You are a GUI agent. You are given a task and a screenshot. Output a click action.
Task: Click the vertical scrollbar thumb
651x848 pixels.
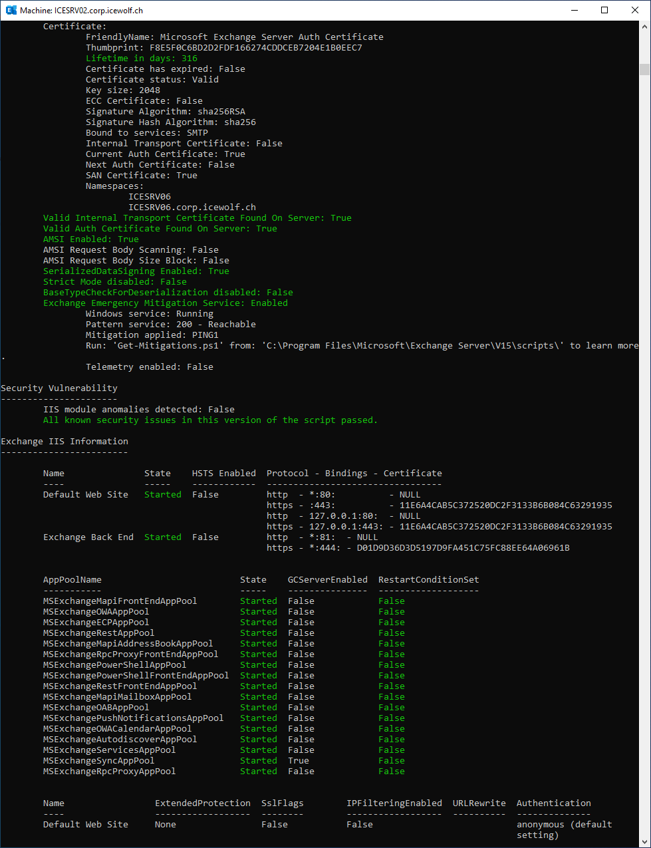click(x=644, y=69)
